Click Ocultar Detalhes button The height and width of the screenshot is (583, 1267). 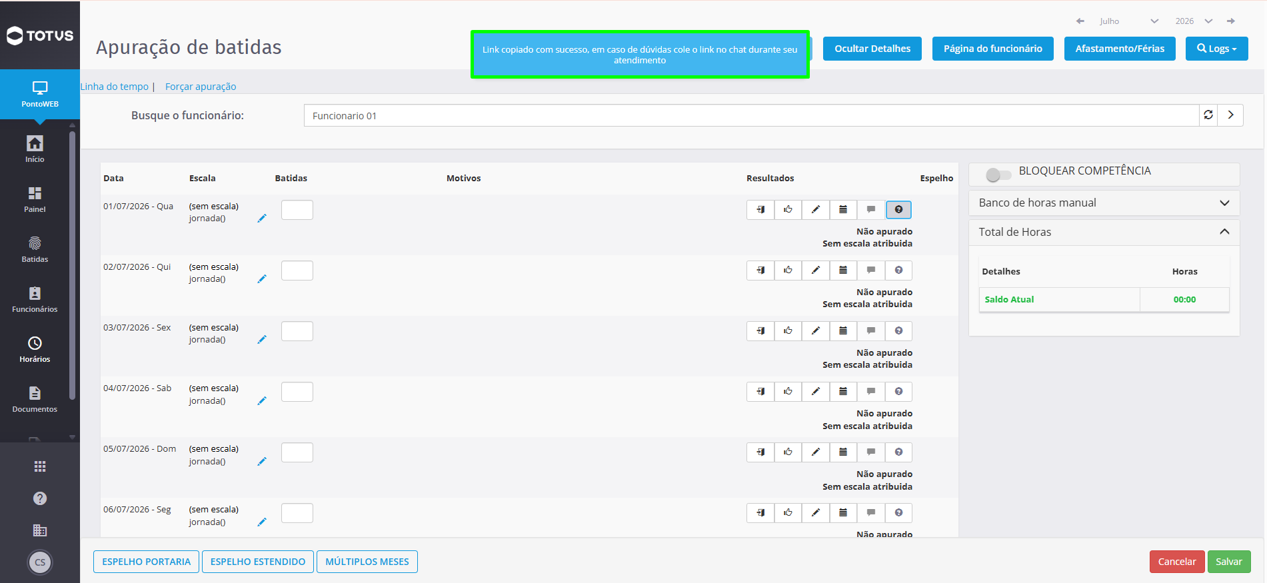pos(872,49)
